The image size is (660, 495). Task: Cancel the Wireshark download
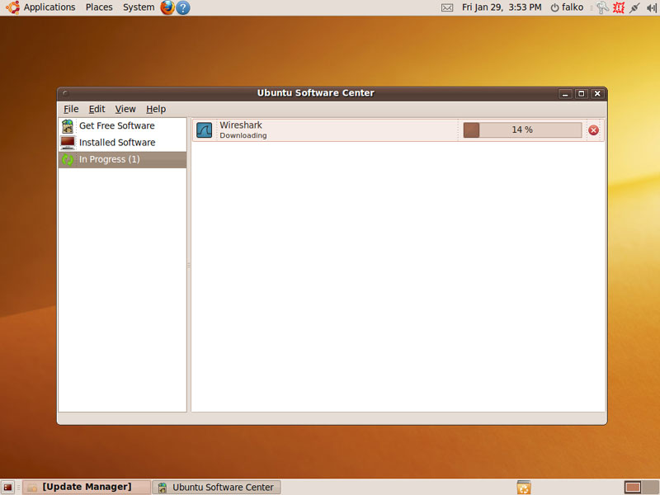click(x=593, y=130)
